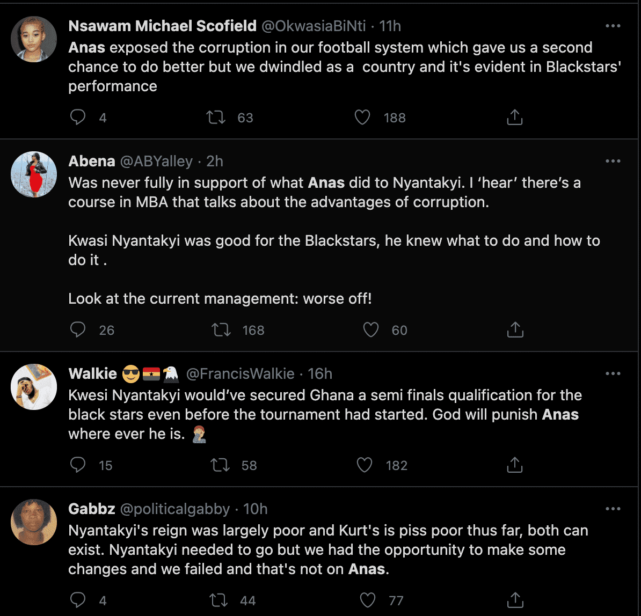Share Gabbz's tweet

click(514, 600)
